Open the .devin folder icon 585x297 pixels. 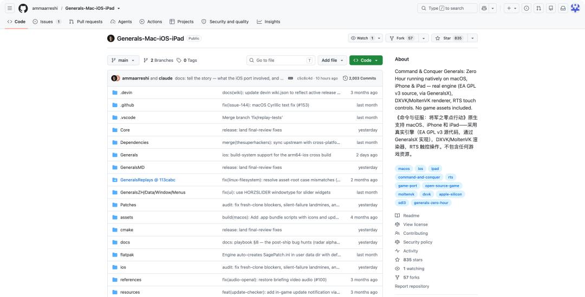tap(115, 93)
